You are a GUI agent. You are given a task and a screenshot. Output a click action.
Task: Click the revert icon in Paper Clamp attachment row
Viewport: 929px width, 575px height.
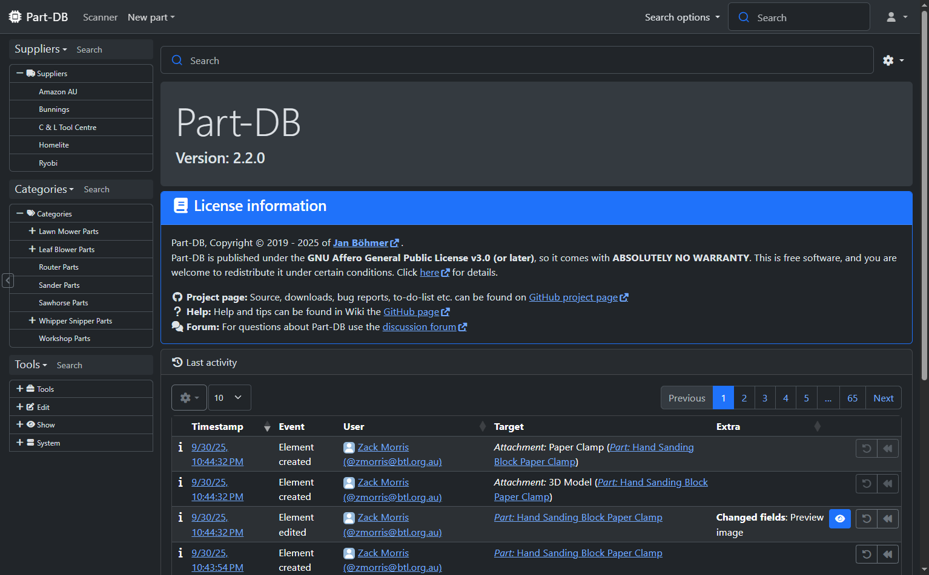tap(888, 449)
